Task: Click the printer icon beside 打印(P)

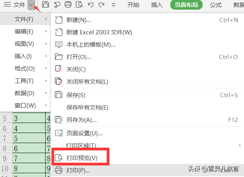Action: (59, 170)
